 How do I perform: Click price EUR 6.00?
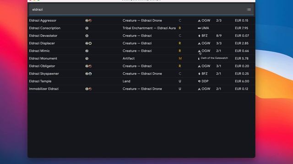[242, 81]
